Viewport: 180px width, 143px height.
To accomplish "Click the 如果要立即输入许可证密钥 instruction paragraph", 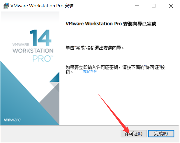I will [x=115, y=69].
